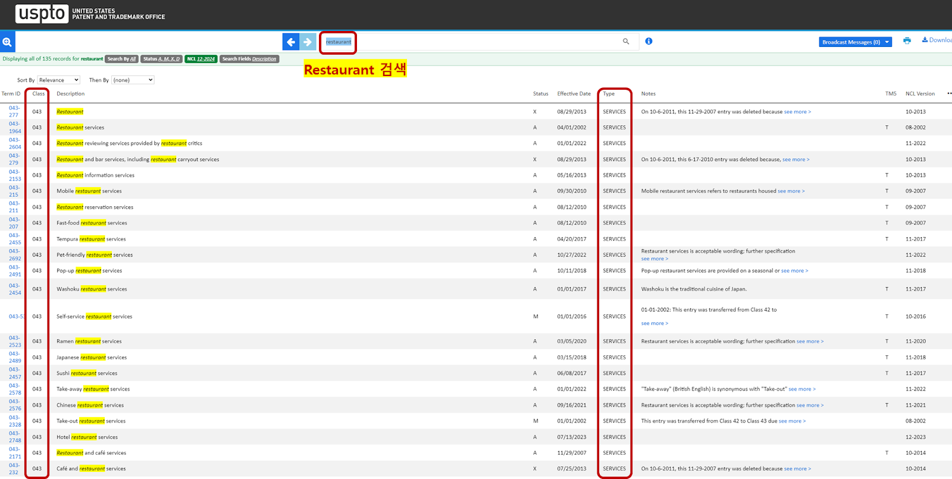Expand see more for Chinese restaurant note

click(x=810, y=405)
